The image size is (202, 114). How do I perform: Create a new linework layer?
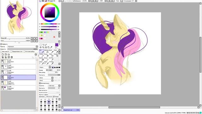pyautogui.click(x=6, y=54)
